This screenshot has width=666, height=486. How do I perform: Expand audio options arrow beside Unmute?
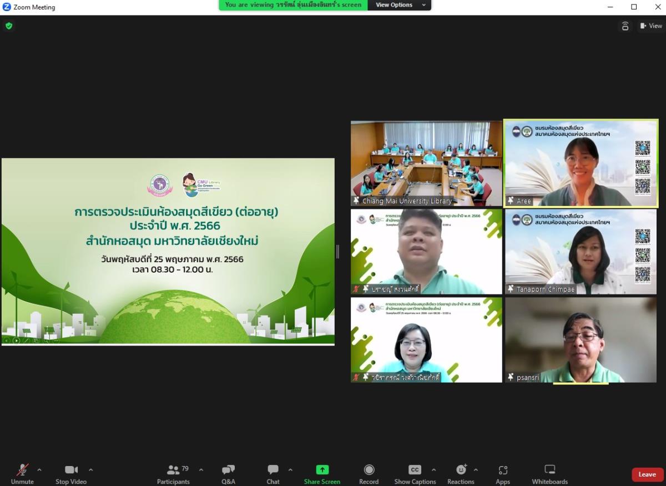tap(39, 470)
